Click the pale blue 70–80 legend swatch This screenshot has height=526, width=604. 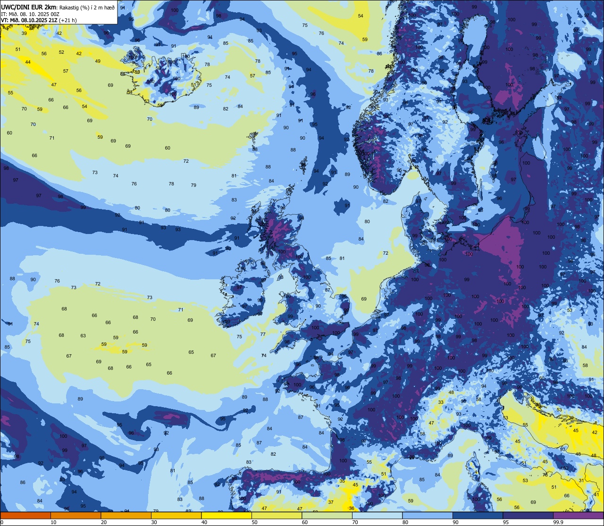377,515
